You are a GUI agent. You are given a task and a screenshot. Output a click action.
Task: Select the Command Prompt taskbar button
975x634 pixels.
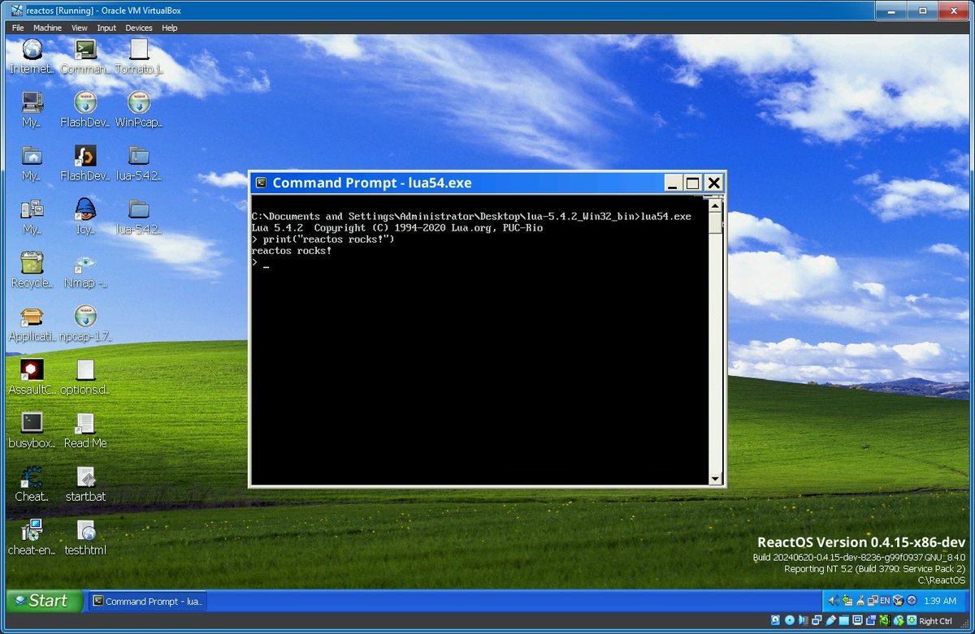point(146,601)
